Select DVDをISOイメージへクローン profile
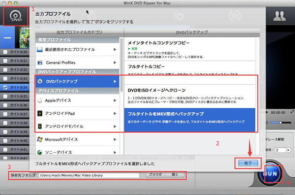The height and width of the screenshot is (195, 295). 190,96
